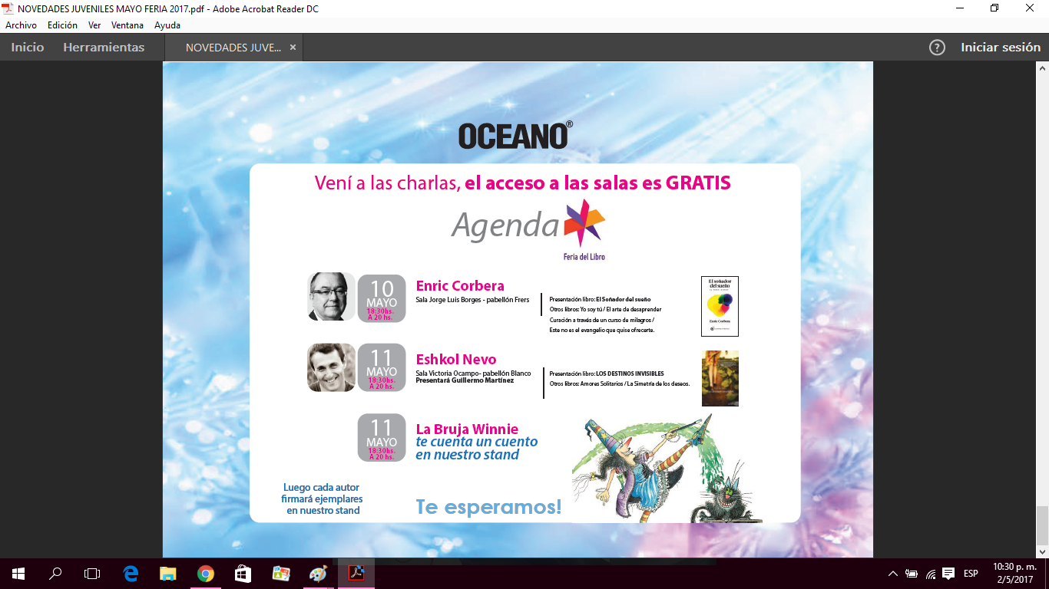Screen dimensions: 1049x589
Task: Switch to the Inicio tab
Action: (x=28, y=48)
